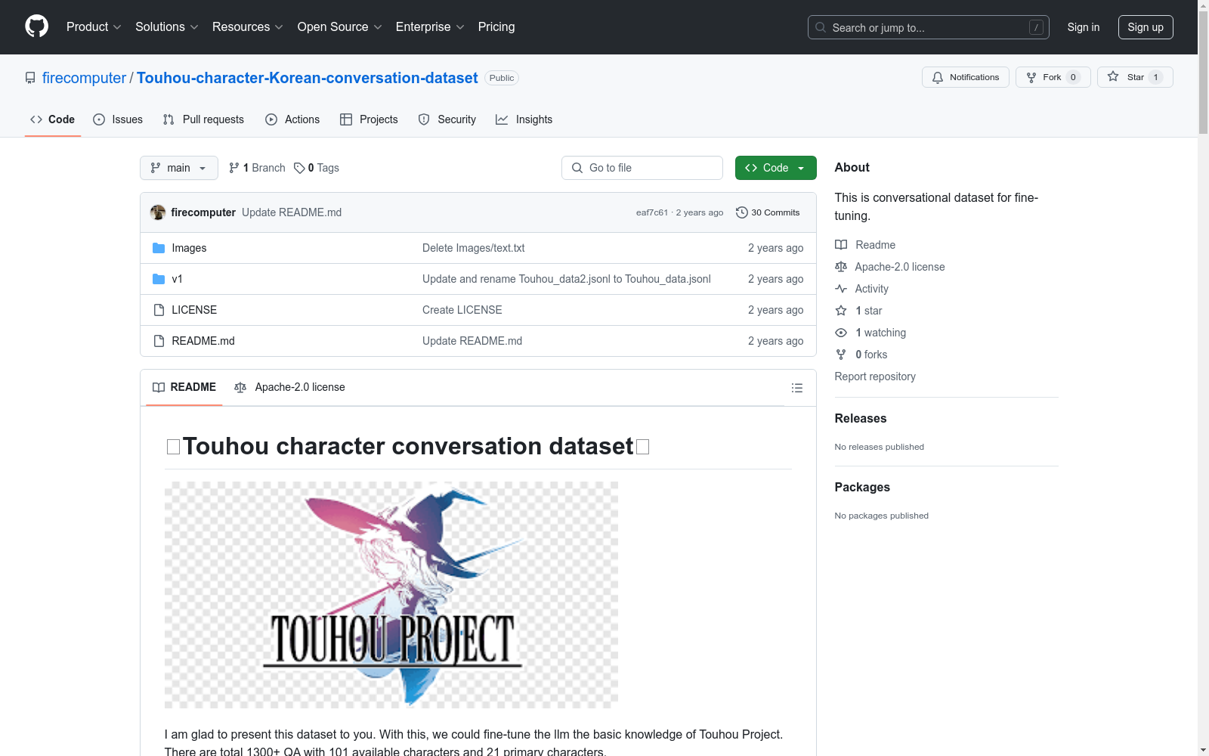
Task: Click the 0 Tags link
Action: tap(317, 168)
